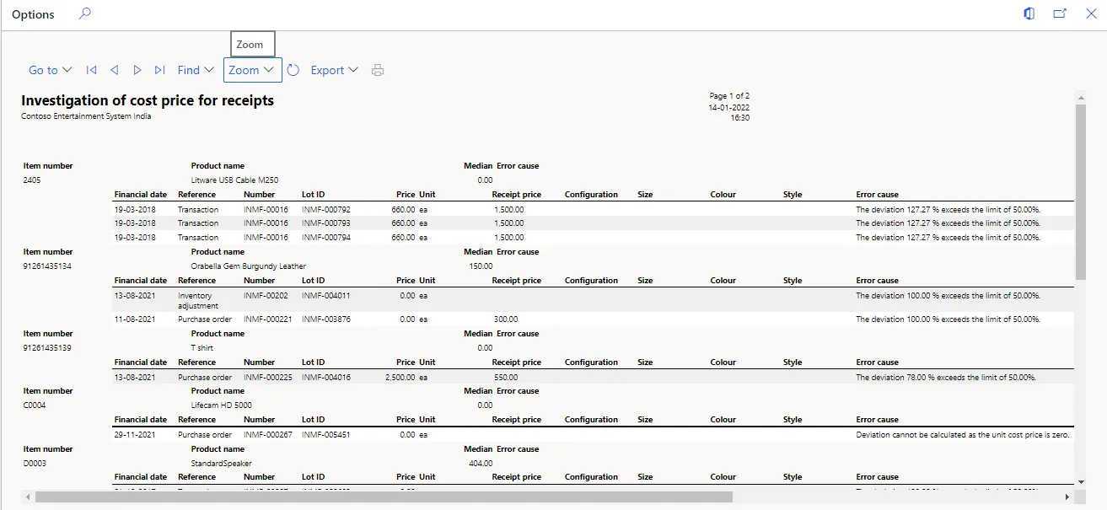The height and width of the screenshot is (510, 1107).
Task: Click number INMF-000267
Action: 268,434
